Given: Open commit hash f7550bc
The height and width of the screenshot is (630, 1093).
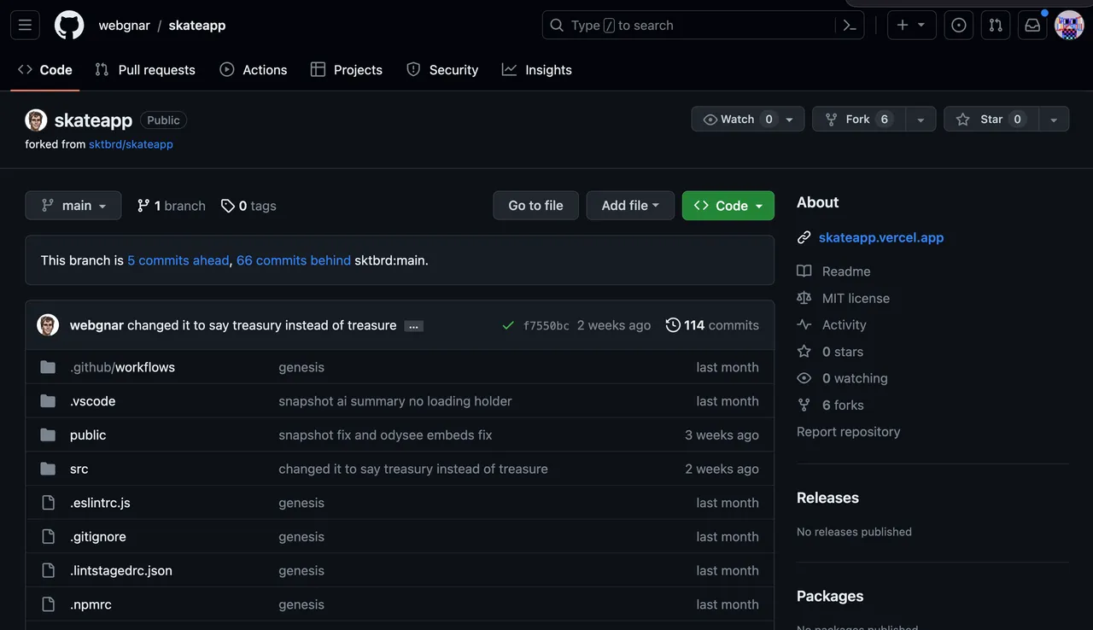Looking at the screenshot, I should coord(546,326).
